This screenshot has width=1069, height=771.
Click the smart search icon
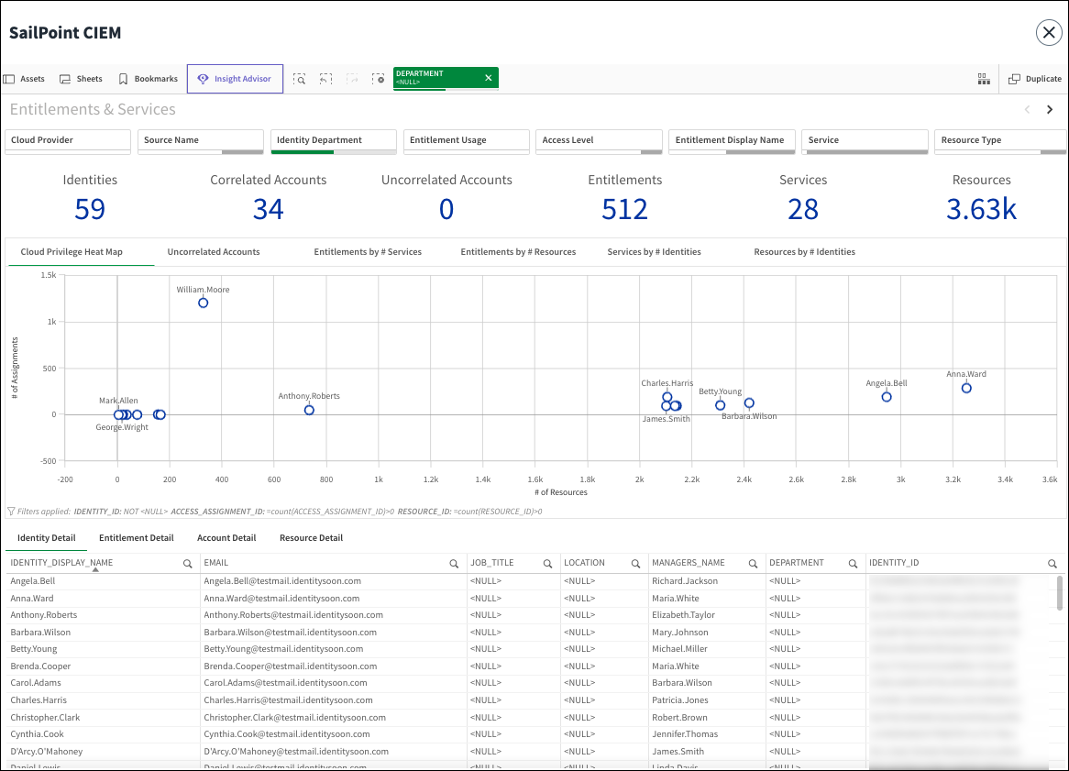point(299,79)
